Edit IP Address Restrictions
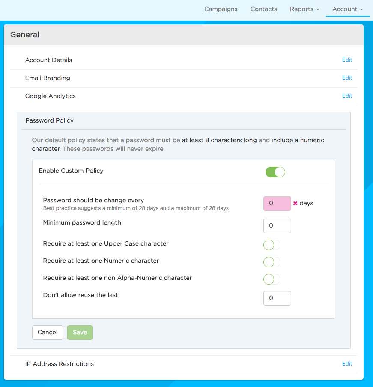 point(347,364)
